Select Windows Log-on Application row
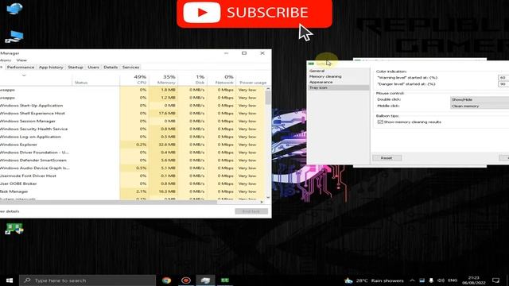The width and height of the screenshot is (509, 286). coord(133,137)
